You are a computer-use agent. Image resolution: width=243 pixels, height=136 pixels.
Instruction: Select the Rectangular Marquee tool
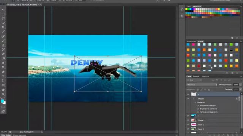3,14
